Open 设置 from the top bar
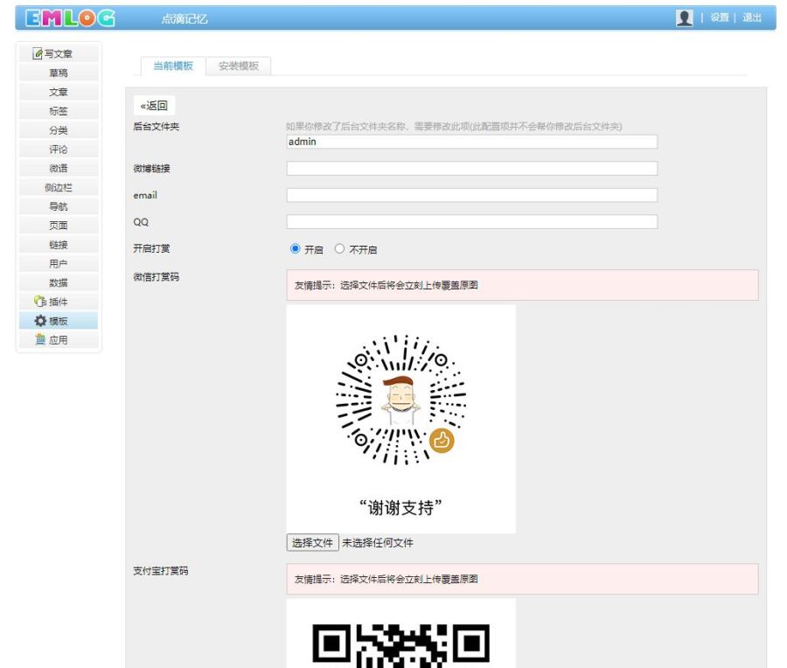Image resolution: width=787 pixels, height=668 pixels. click(x=719, y=17)
